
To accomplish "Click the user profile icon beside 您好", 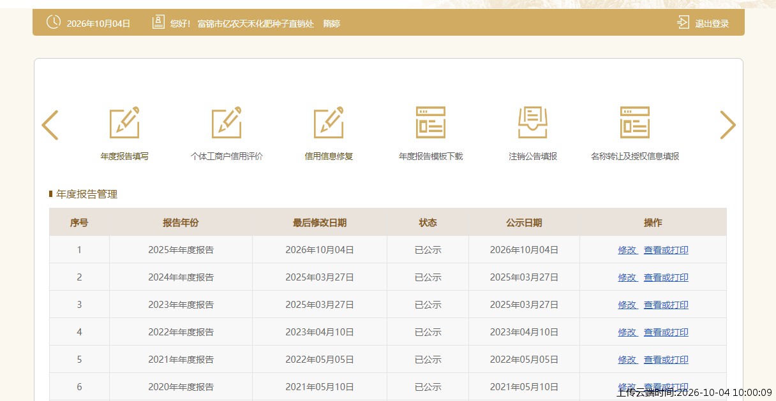I will [x=158, y=22].
